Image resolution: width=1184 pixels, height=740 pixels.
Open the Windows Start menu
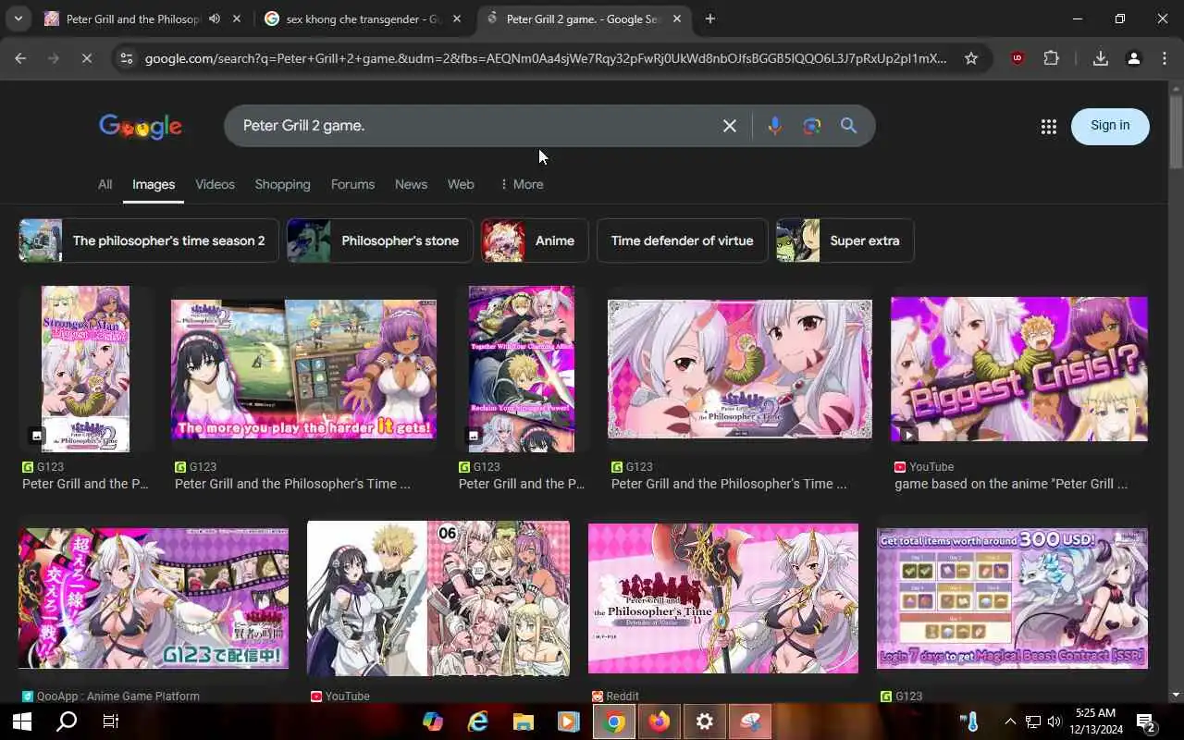click(x=22, y=721)
